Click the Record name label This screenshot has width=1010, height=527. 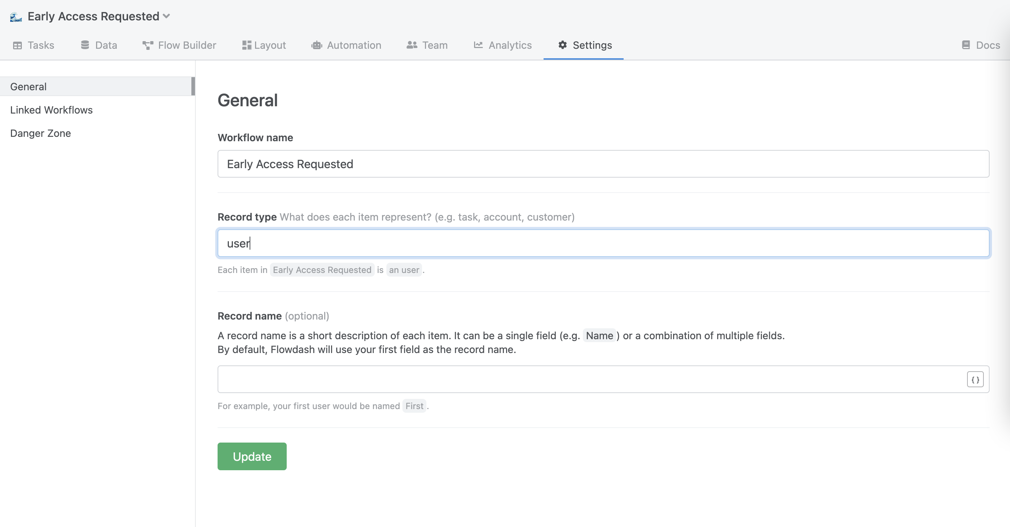tap(249, 316)
